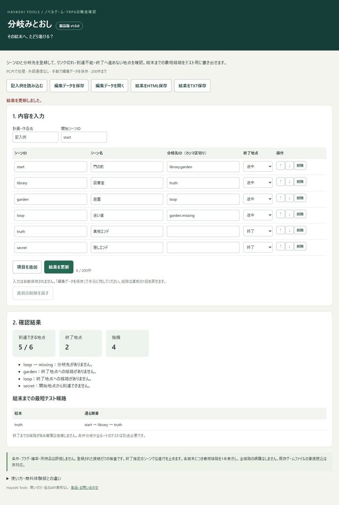The width and height of the screenshot is (339, 505).
Task: Open the end-point dropdown for truth row
Action: 258,231
